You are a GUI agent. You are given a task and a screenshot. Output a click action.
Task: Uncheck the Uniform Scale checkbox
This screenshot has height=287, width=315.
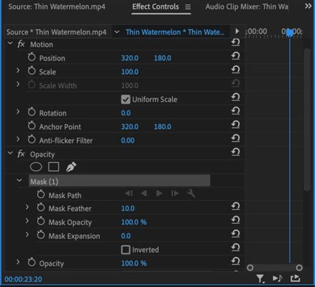pos(126,99)
